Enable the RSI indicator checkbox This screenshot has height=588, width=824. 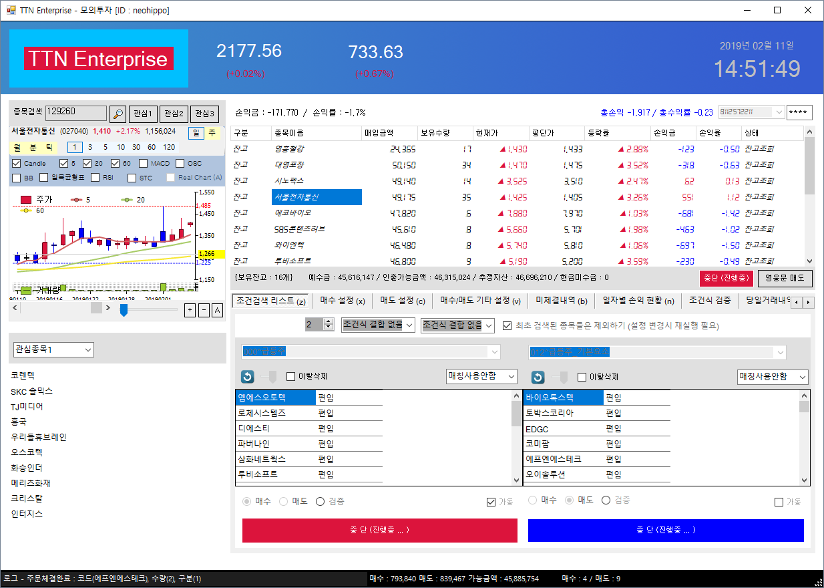point(95,178)
